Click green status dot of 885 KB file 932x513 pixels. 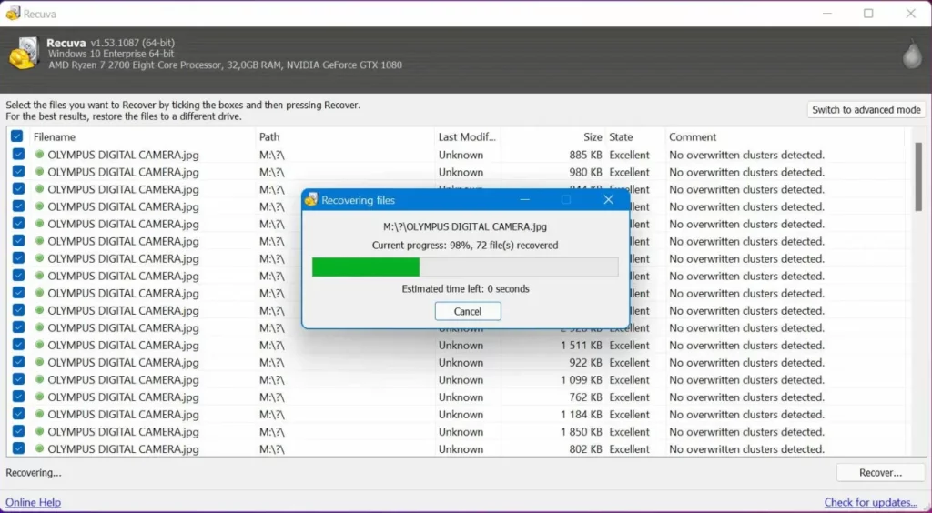point(39,155)
